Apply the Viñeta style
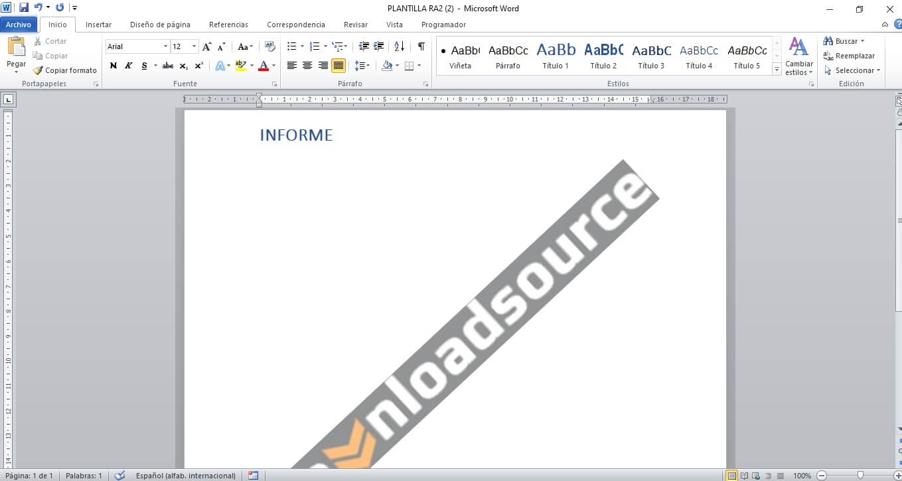Screen dimensions: 902x481 point(460,56)
